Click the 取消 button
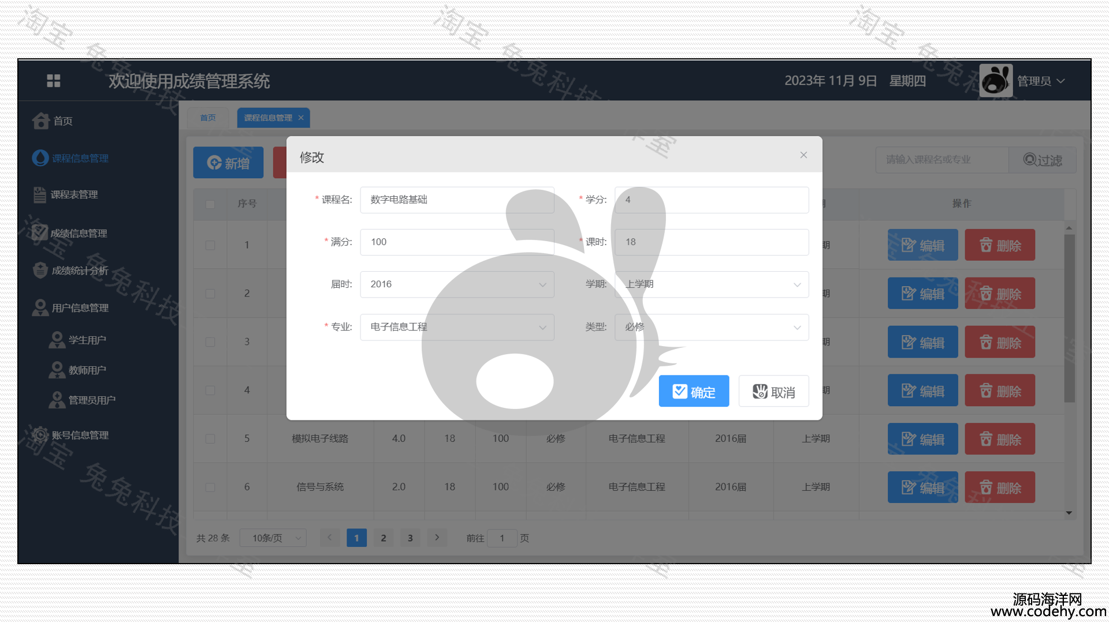This screenshot has width=1109, height=623. click(773, 392)
